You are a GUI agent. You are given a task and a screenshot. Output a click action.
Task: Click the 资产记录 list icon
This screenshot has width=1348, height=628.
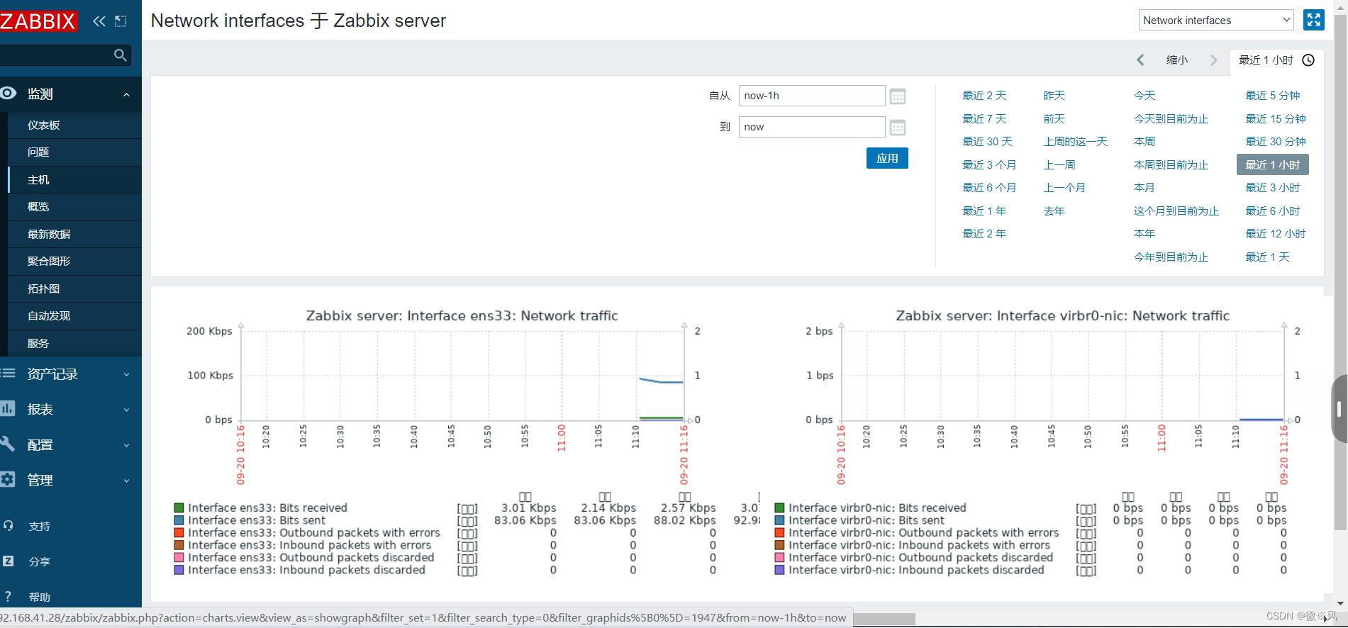coord(8,373)
